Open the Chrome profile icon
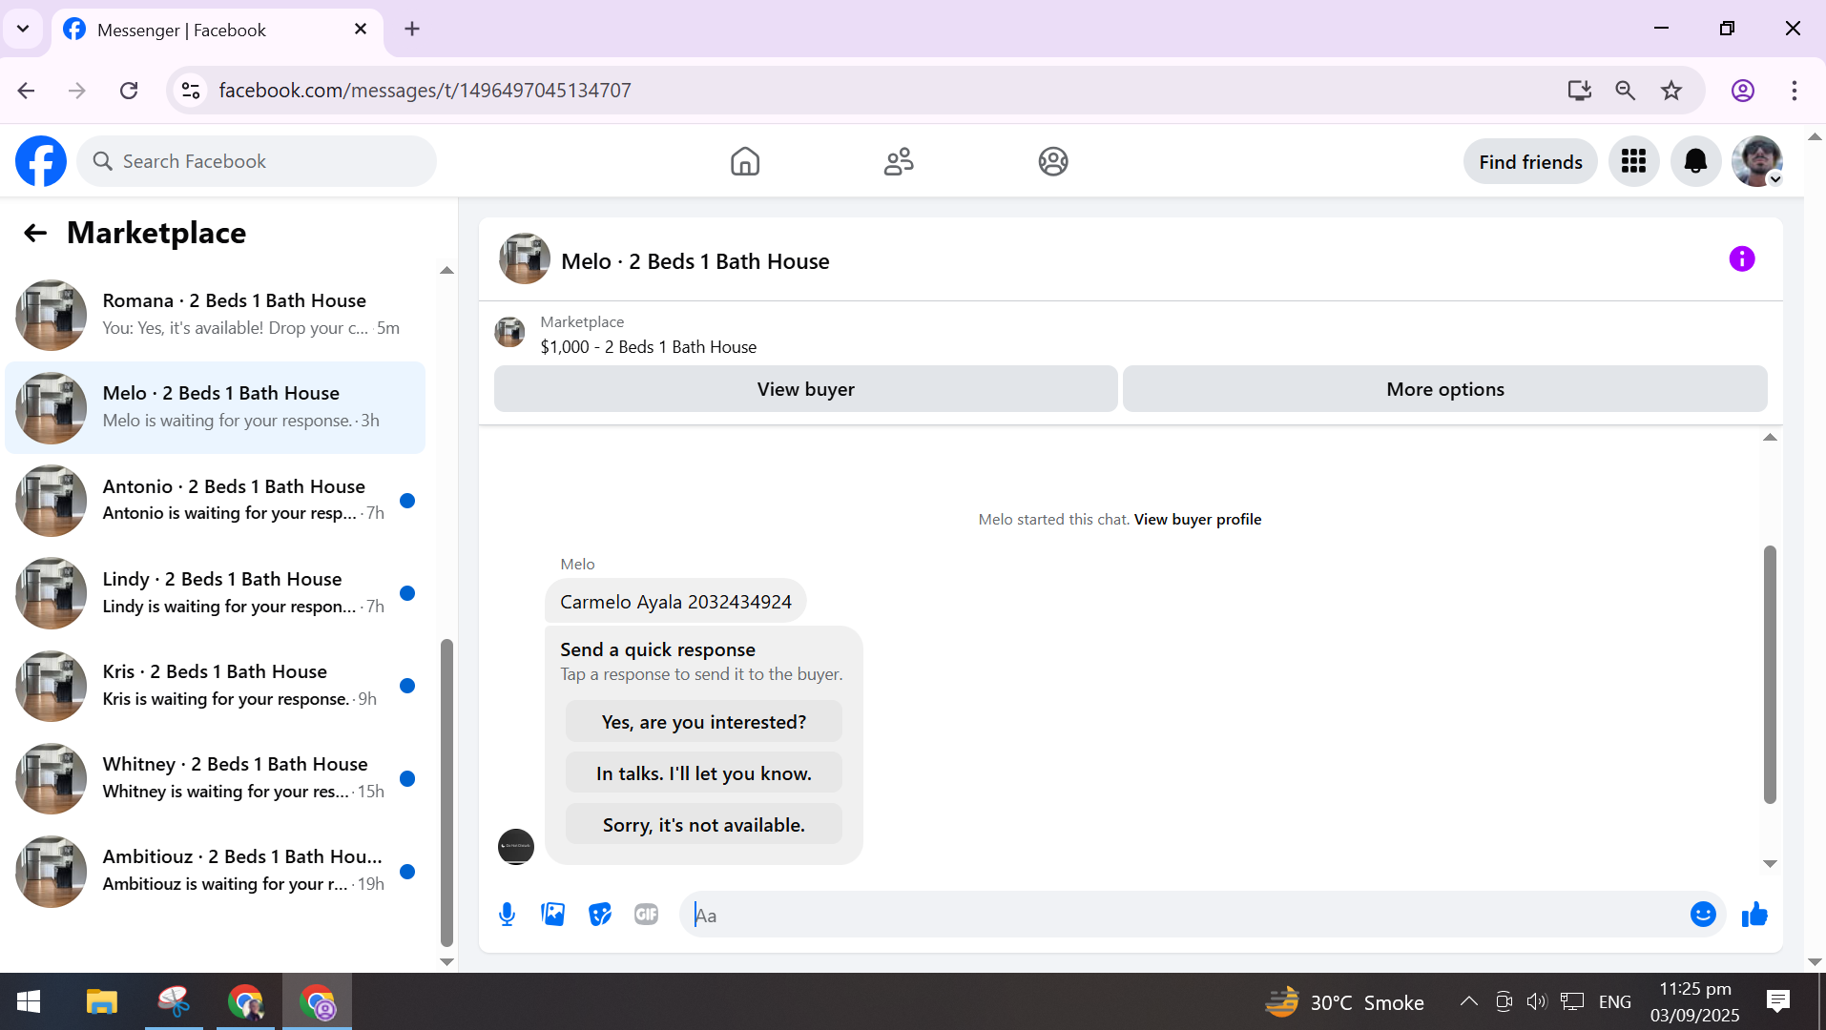This screenshot has width=1826, height=1030. pos(1743,91)
